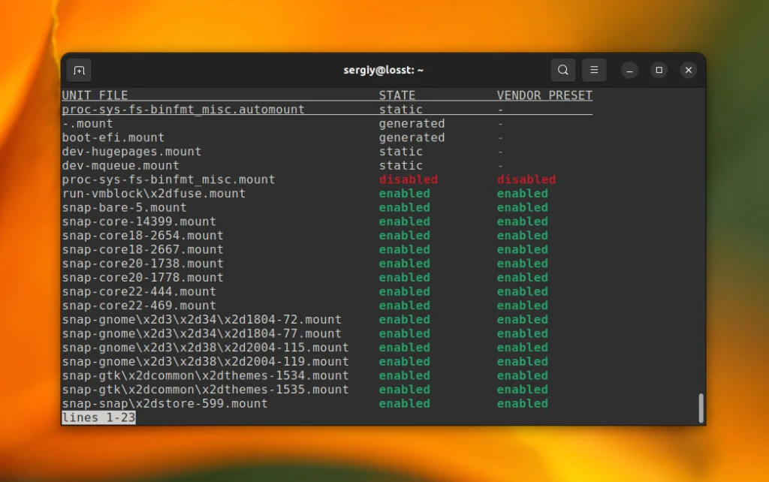The width and height of the screenshot is (769, 482).
Task: Click 'enabled' vendor preset of snap-core-14399.mount
Action: (x=523, y=221)
